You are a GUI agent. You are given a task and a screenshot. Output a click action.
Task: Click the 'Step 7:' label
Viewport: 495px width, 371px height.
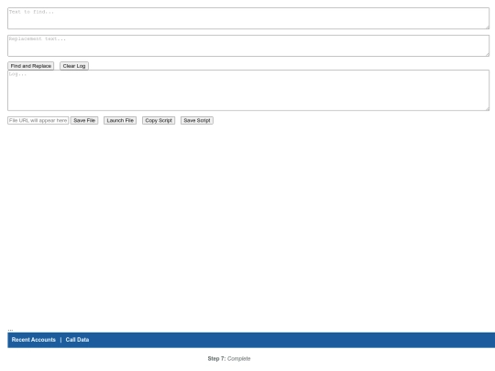[216, 359]
